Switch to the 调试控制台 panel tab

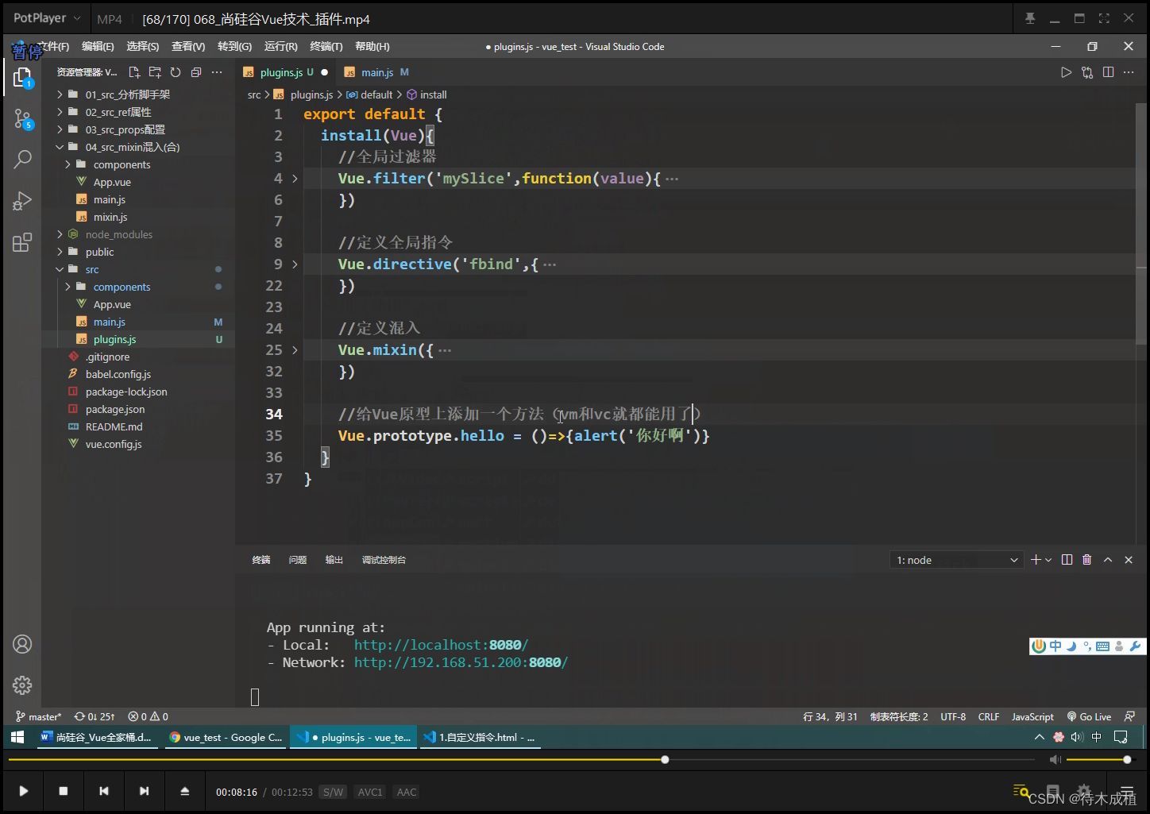coord(384,560)
